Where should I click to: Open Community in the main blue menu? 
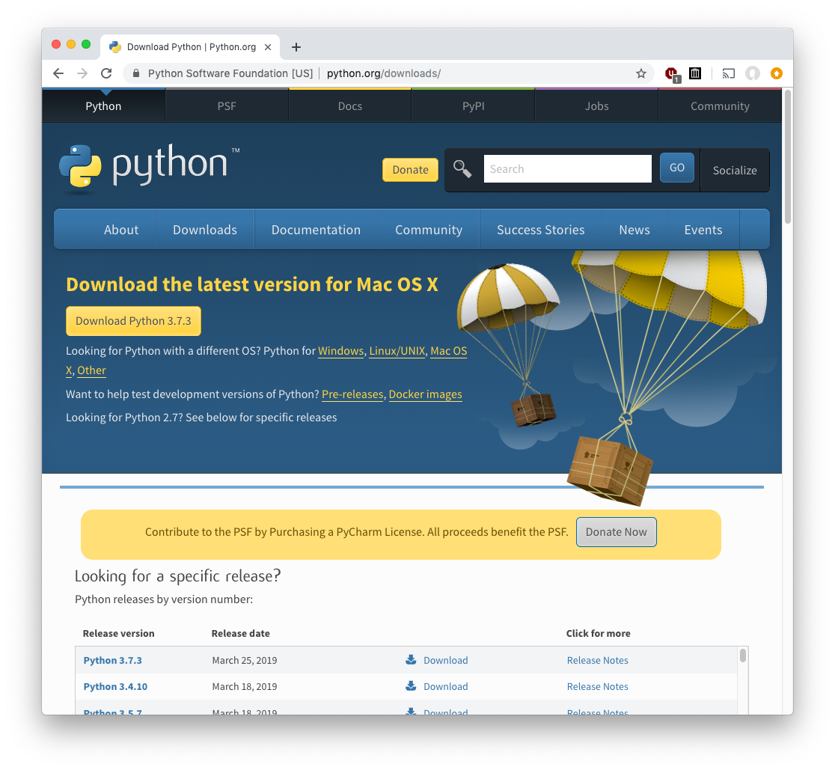pyautogui.click(x=429, y=230)
